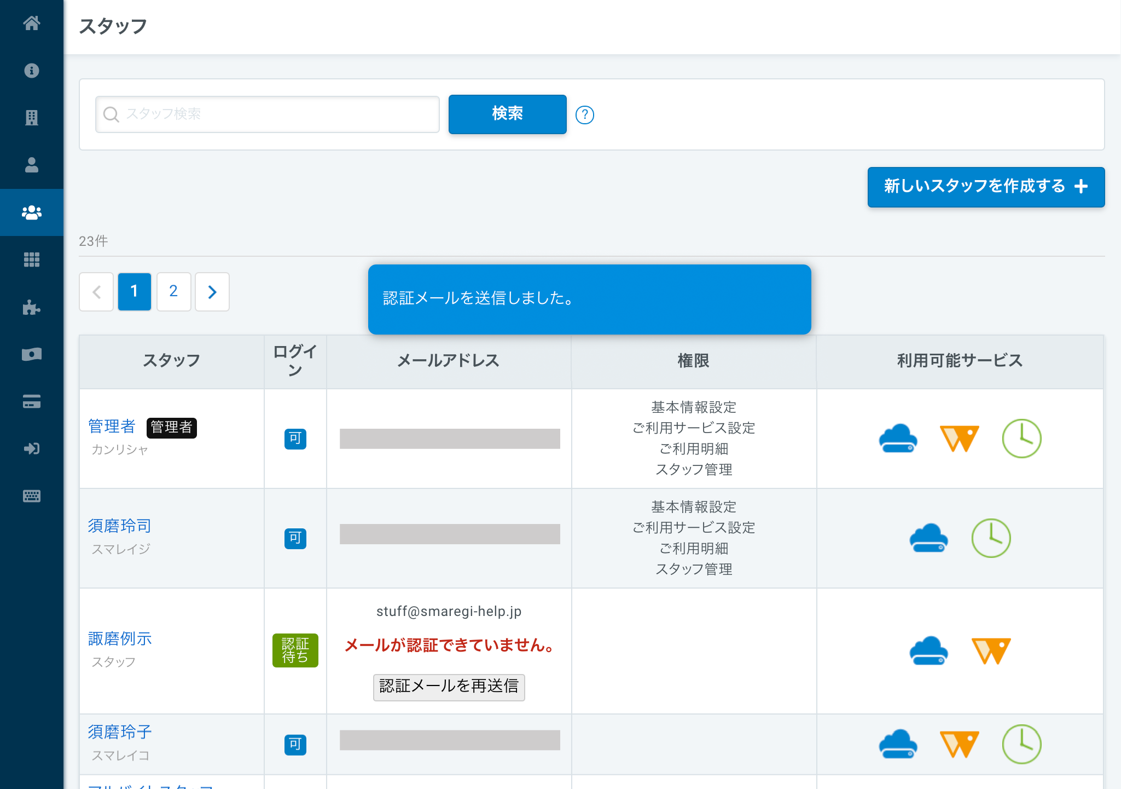Image resolution: width=1121 pixels, height=789 pixels.
Task: Open the building icon in sidebar
Action: [32, 118]
